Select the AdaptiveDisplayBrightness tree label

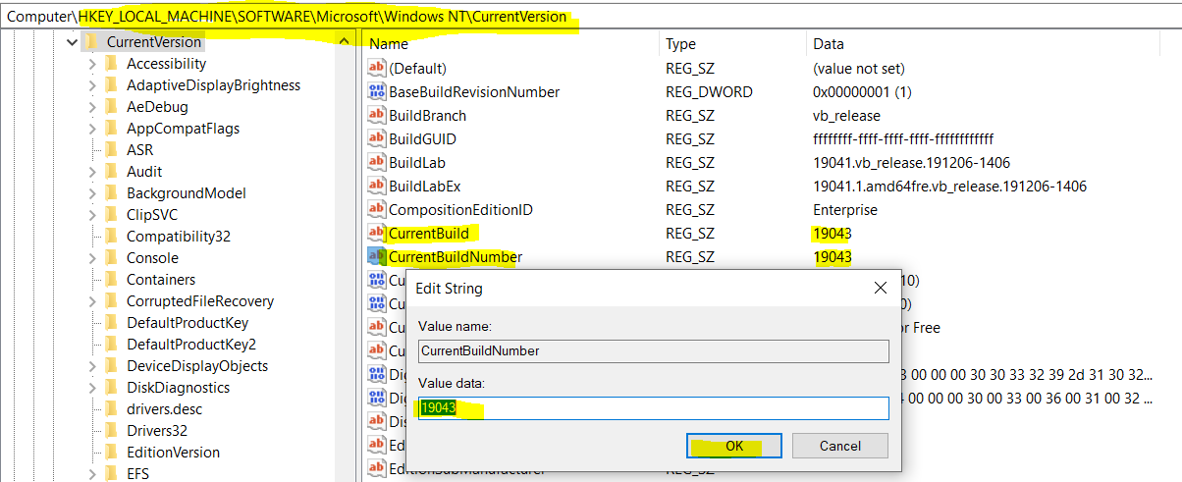(x=213, y=85)
